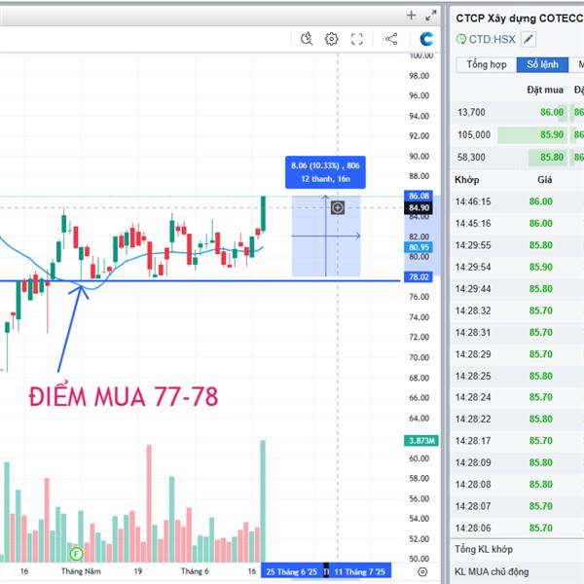Select the 14:28:32 matched trade row
Screen dimensions: 584x584
pos(517,310)
